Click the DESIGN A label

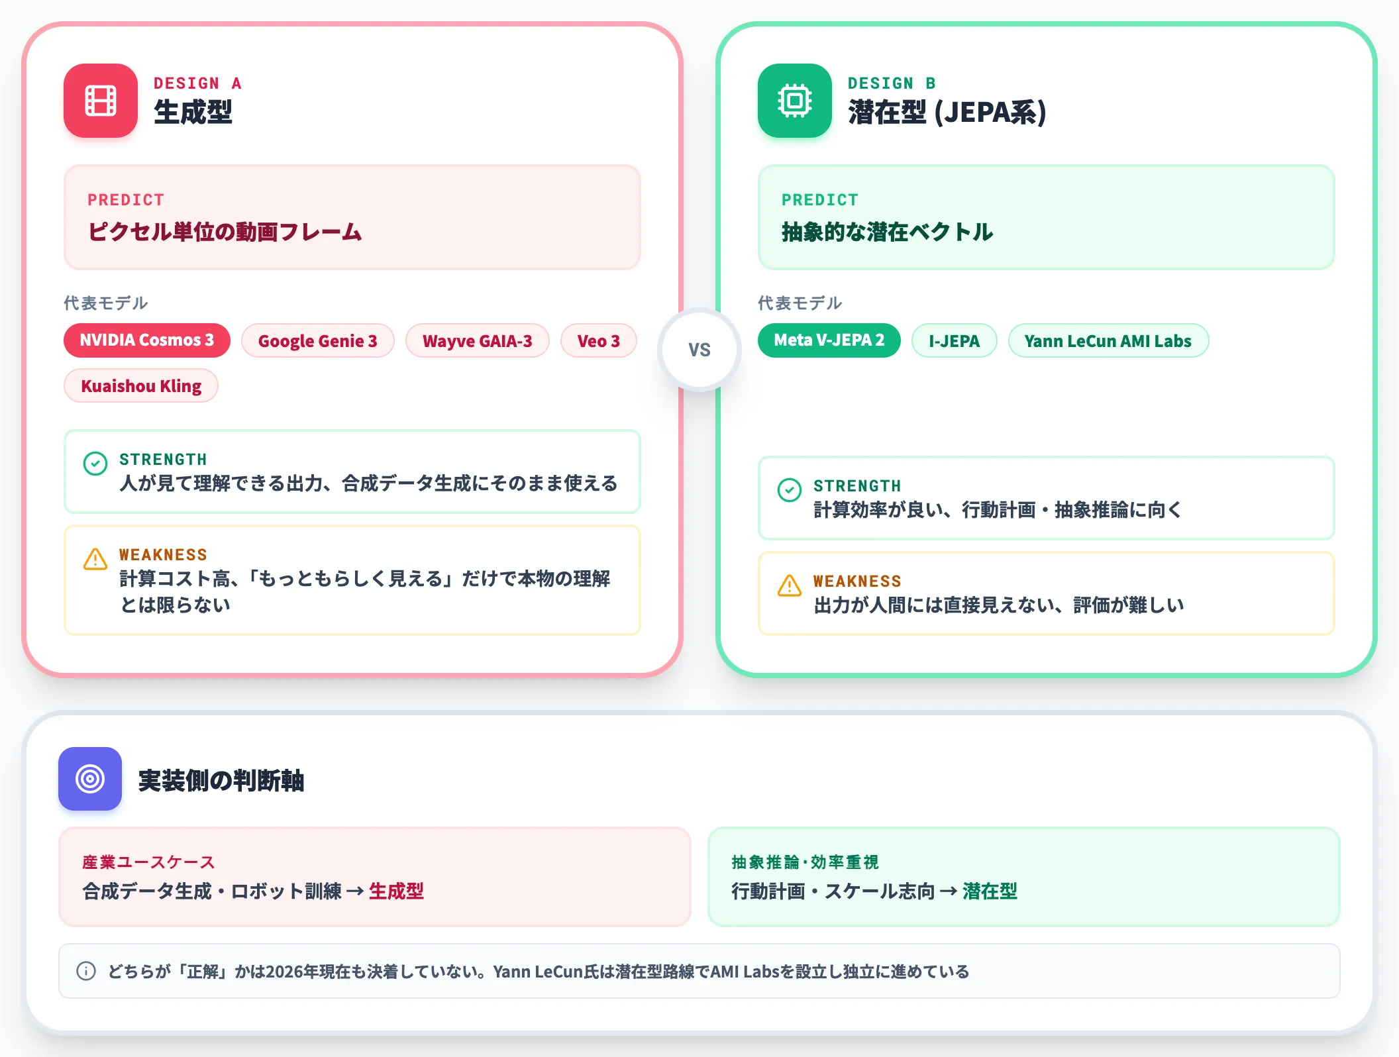pyautogui.click(x=197, y=83)
